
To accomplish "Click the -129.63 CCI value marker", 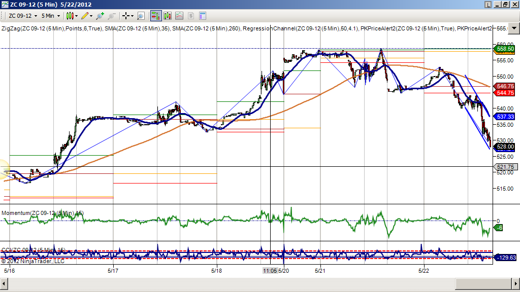I will [505, 257].
